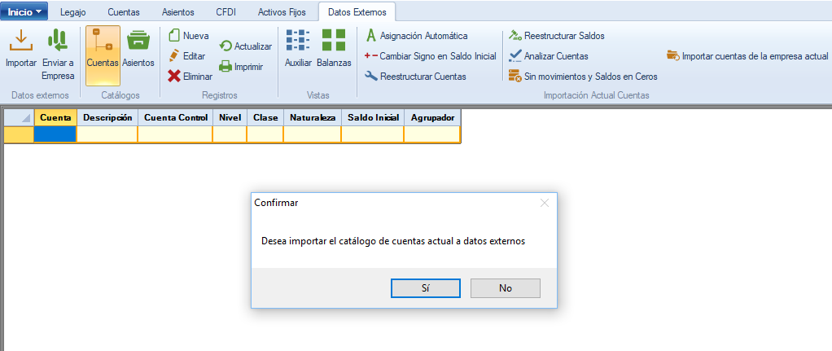Click the Nueva record icon
Screen dimensions: 832x351
pyautogui.click(x=174, y=36)
